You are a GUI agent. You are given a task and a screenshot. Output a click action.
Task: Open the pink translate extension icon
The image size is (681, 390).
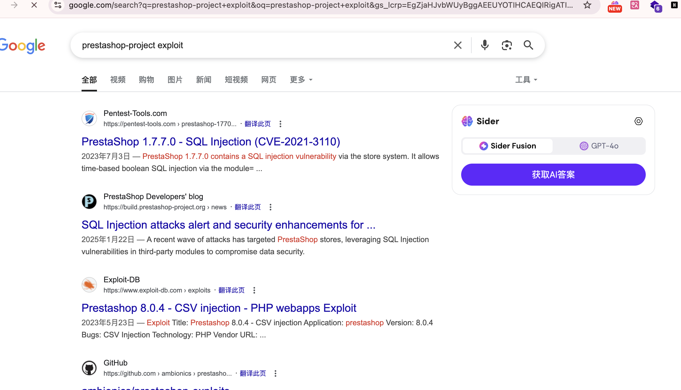coord(635,5)
